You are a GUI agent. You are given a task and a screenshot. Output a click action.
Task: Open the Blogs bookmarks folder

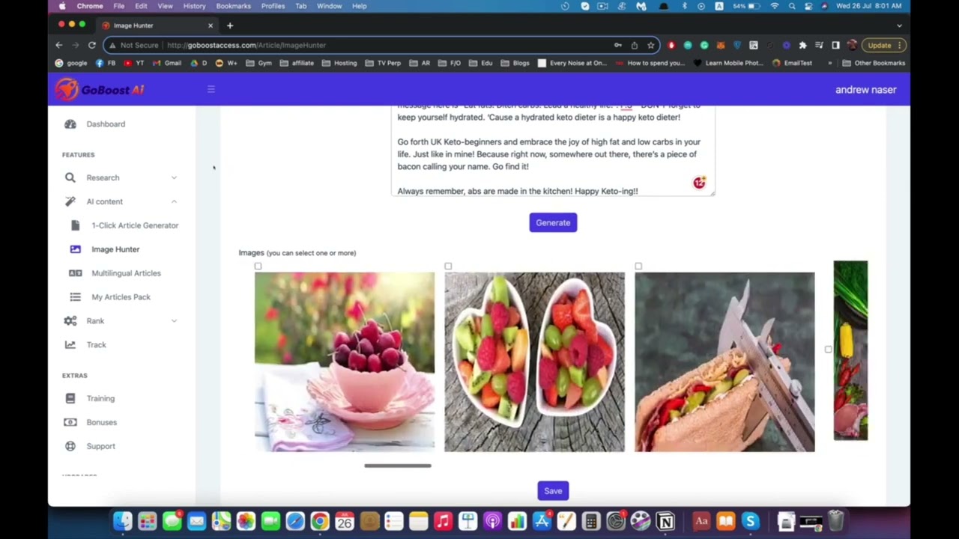coord(515,63)
